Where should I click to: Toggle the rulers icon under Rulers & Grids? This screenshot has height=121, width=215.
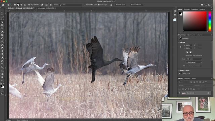180,74
